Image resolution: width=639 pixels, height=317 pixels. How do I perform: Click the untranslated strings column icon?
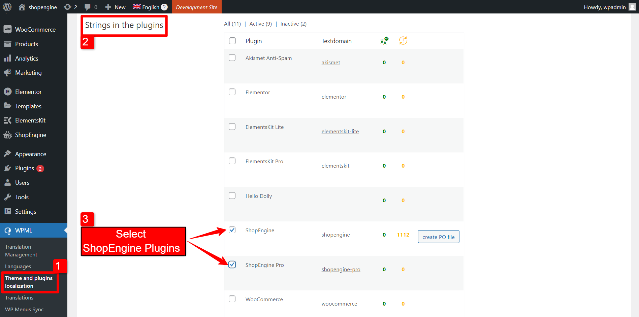coord(403,41)
